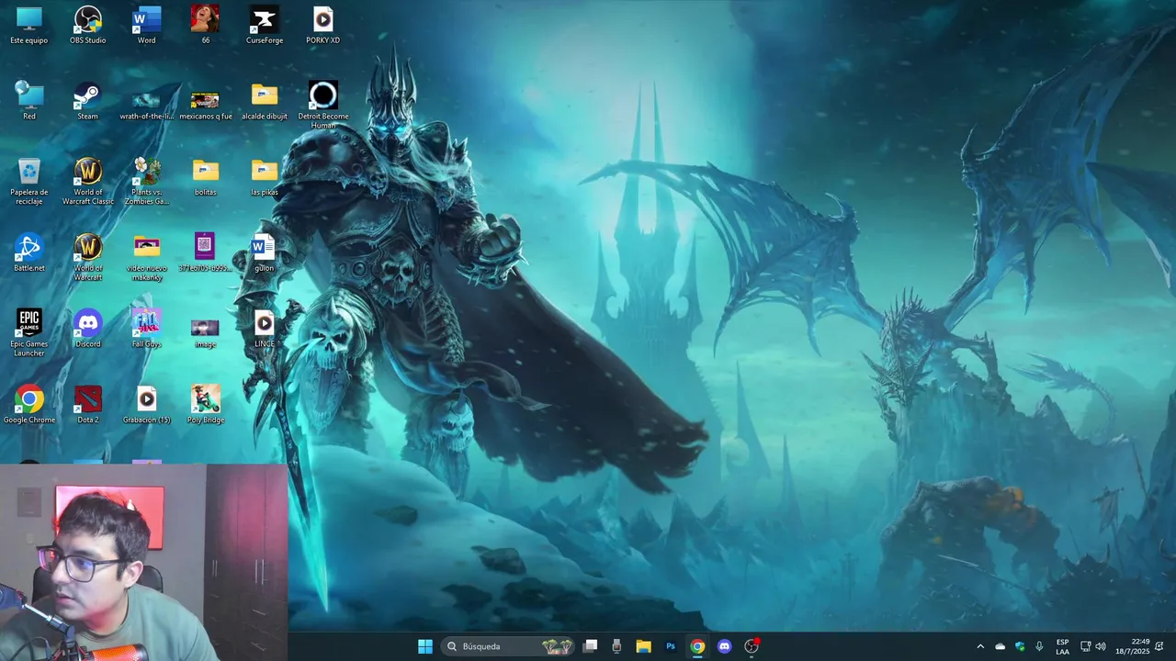Open File Explorer from the taskbar
The image size is (1176, 661).
pyautogui.click(x=644, y=646)
